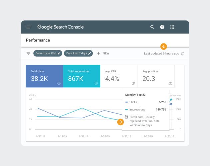
Task: Click the 9/22/19 axis date label
Action: coord(148,136)
